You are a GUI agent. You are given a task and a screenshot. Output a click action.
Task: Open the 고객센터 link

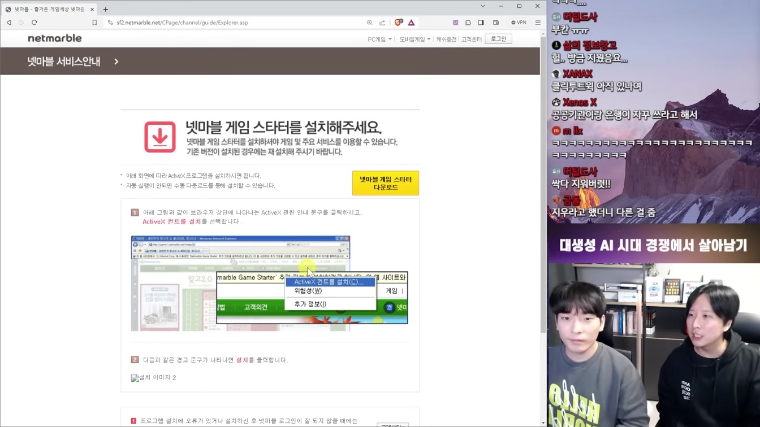pyautogui.click(x=471, y=39)
